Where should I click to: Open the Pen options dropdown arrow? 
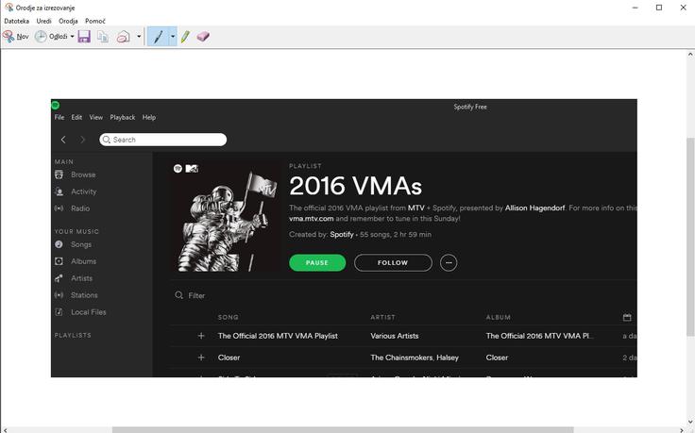[173, 36]
